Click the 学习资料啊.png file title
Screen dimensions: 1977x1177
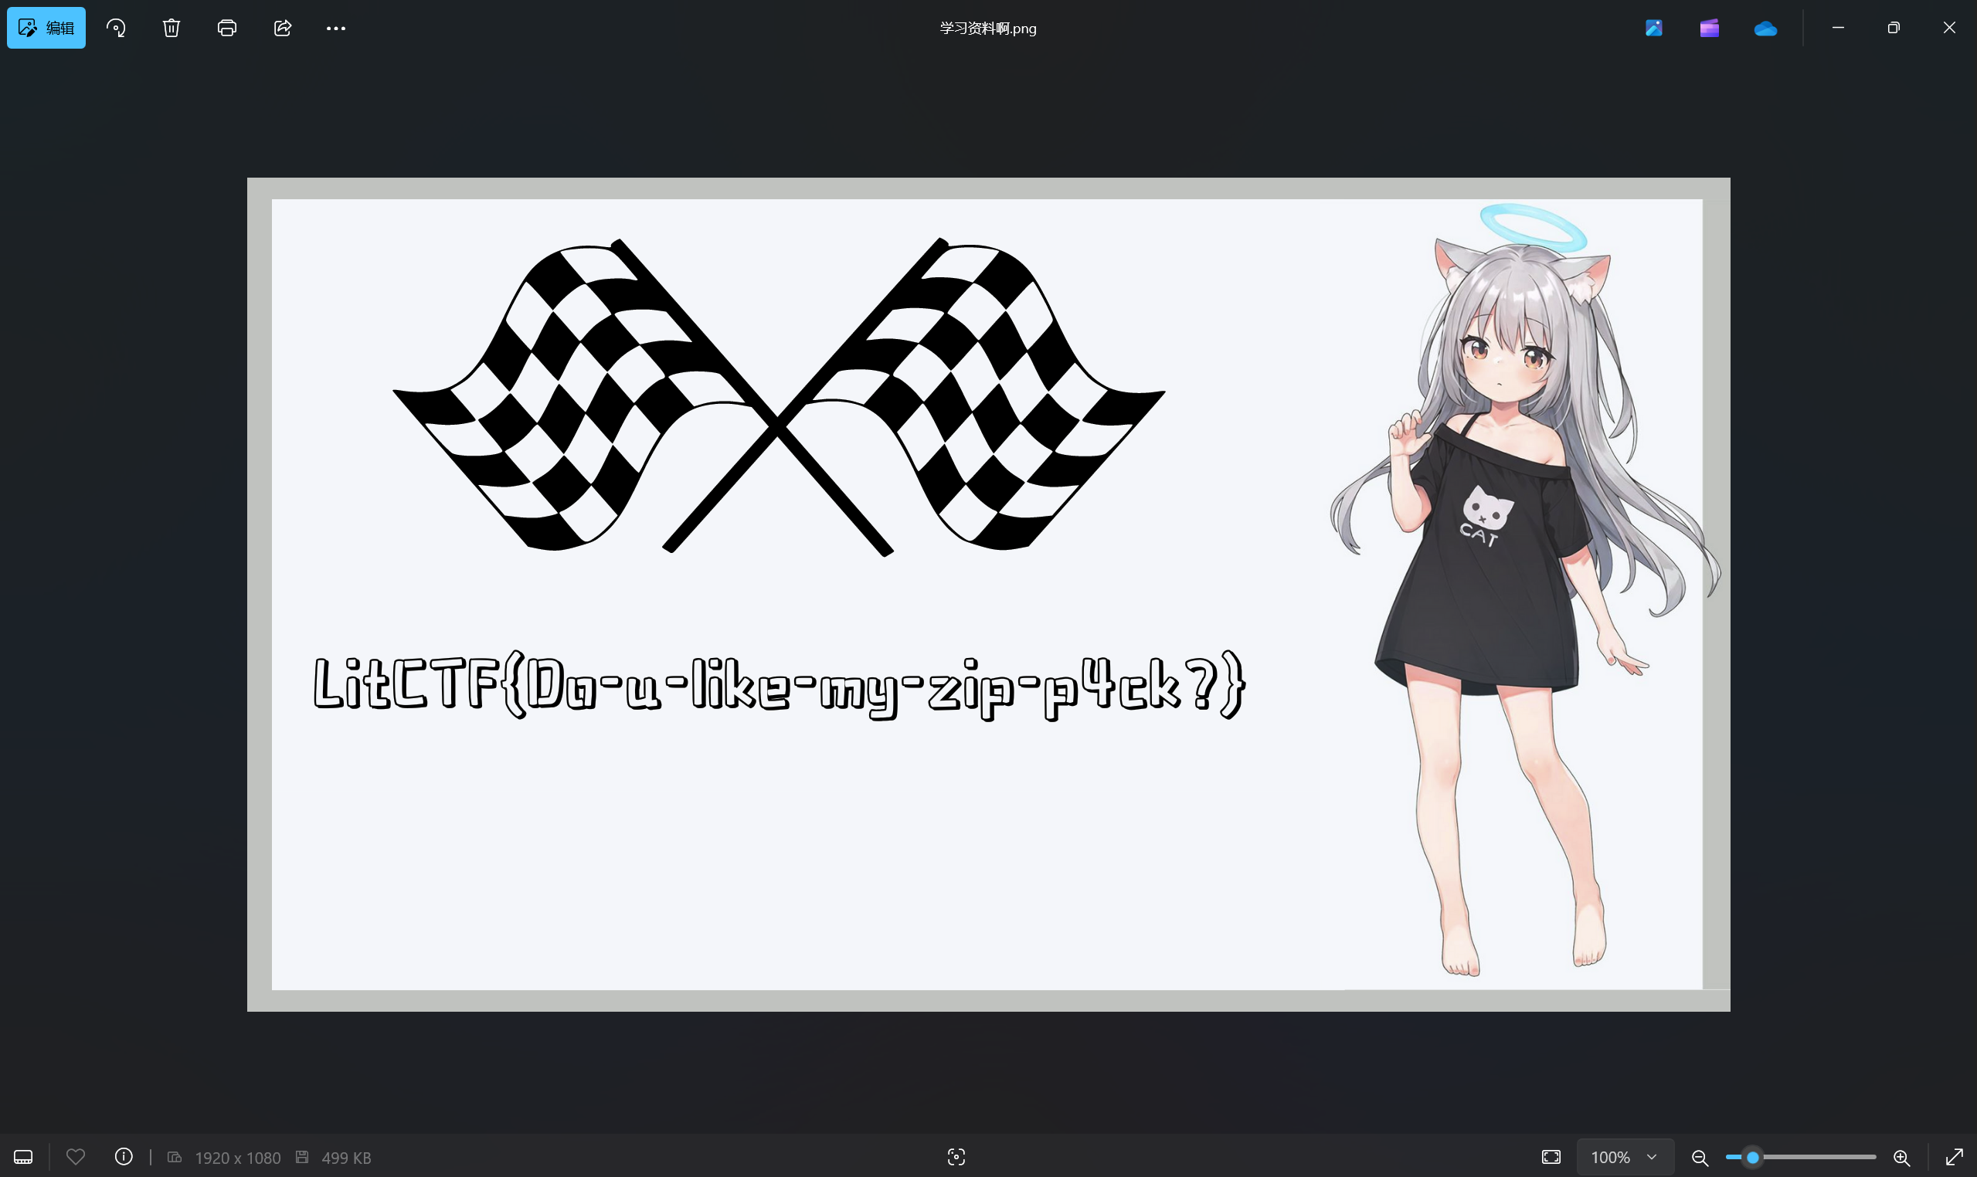tap(987, 29)
